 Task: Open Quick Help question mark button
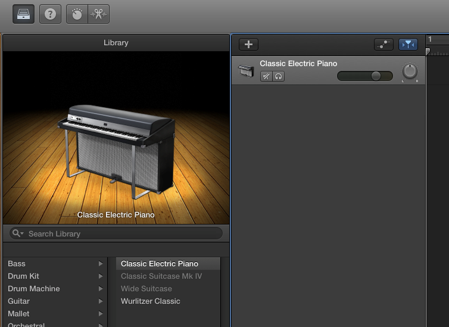[x=50, y=14]
